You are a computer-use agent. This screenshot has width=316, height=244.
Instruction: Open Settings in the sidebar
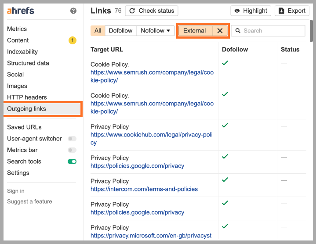[18, 173]
